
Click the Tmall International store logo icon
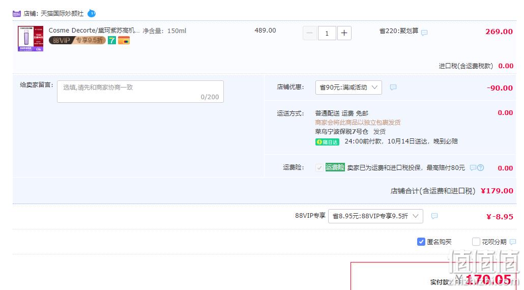click(x=17, y=14)
